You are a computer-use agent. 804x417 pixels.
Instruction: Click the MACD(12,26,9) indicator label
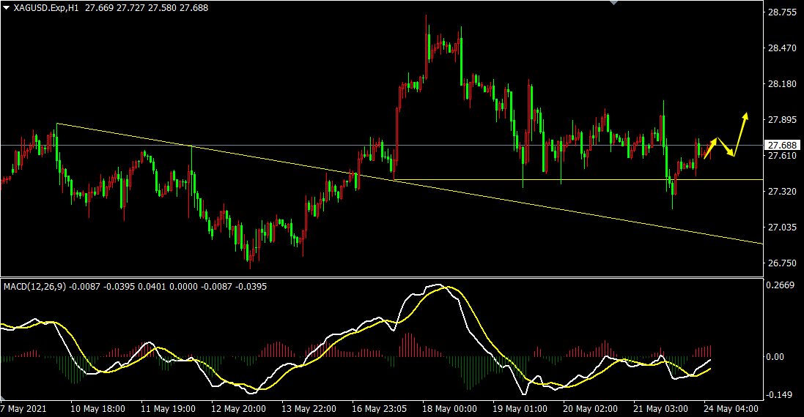pos(34,287)
